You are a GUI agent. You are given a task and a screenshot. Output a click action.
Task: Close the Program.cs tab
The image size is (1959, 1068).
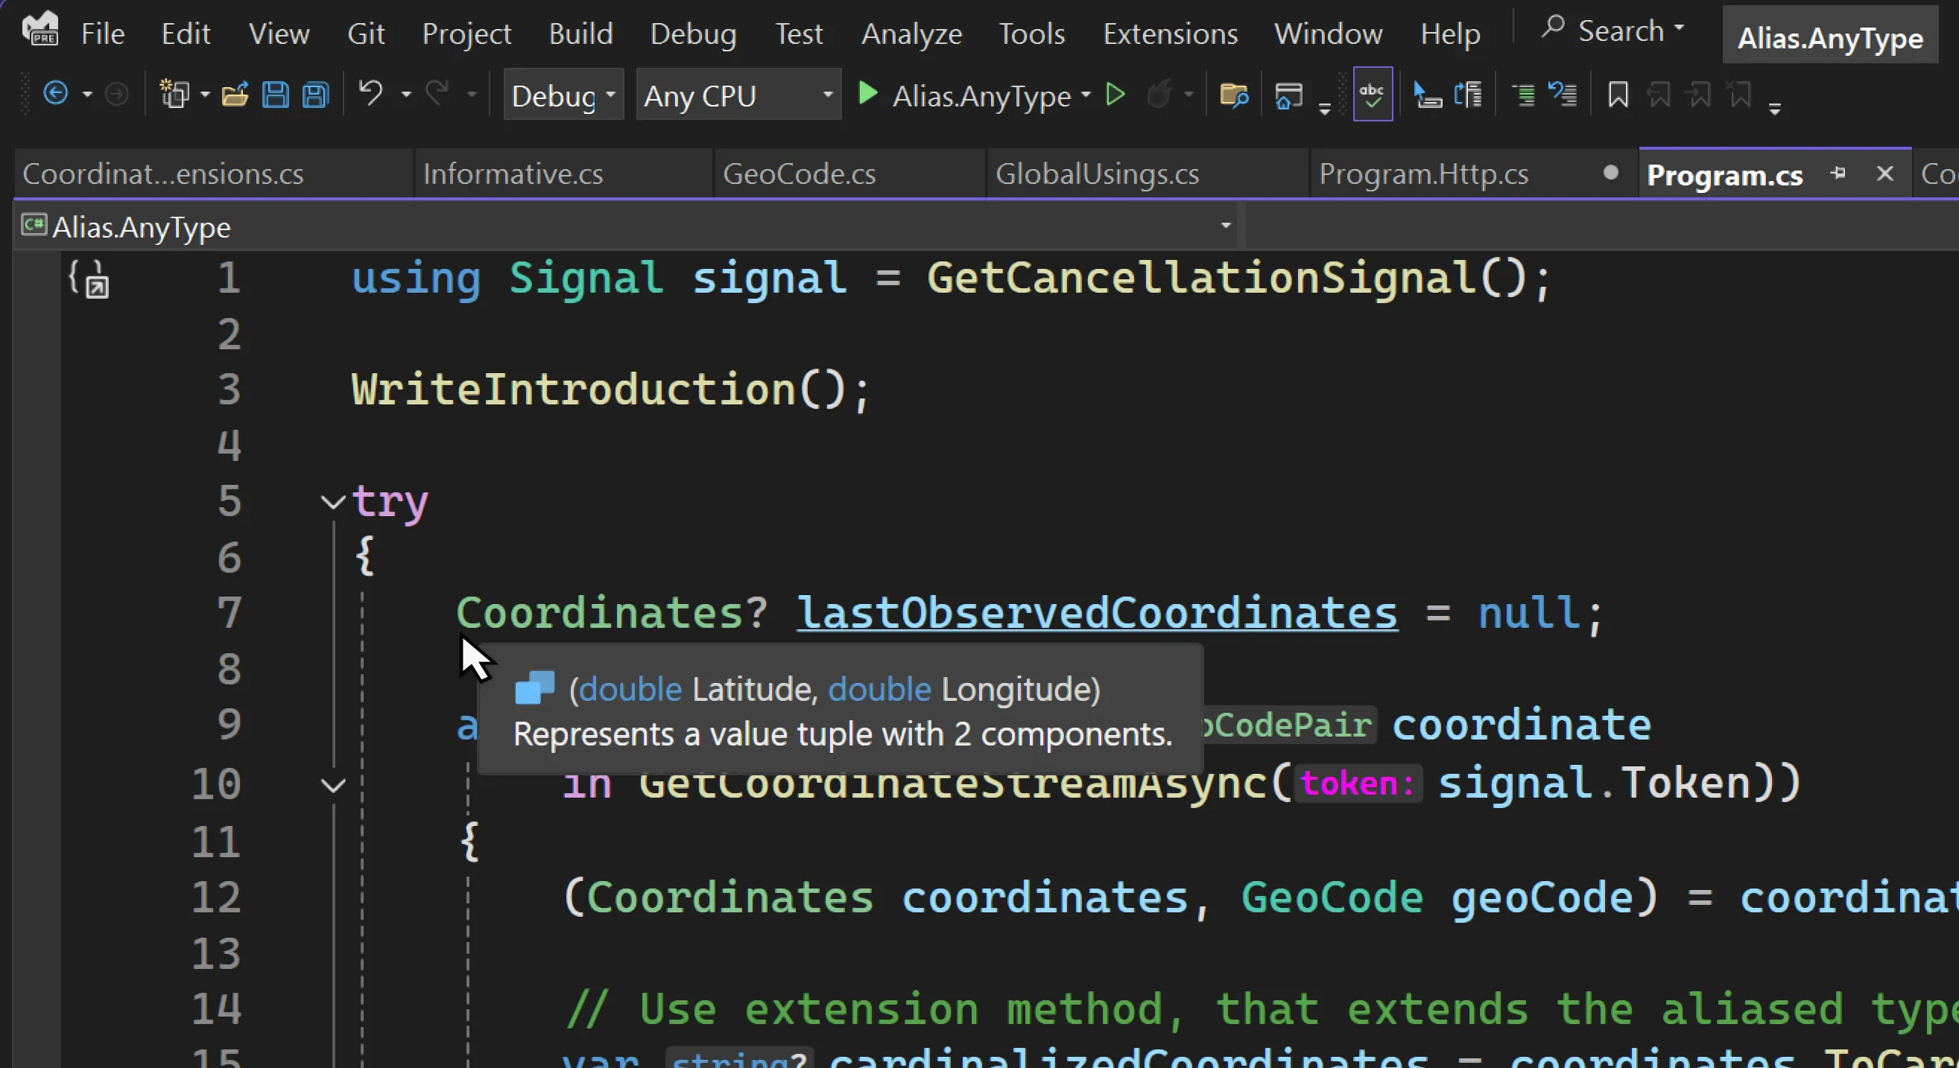[x=1884, y=174]
